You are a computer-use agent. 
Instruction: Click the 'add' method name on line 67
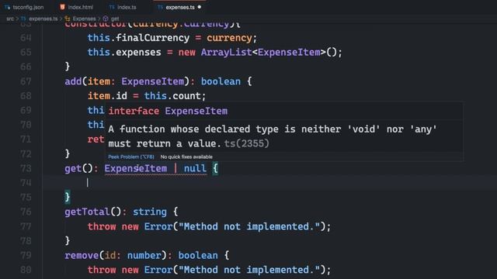click(73, 81)
